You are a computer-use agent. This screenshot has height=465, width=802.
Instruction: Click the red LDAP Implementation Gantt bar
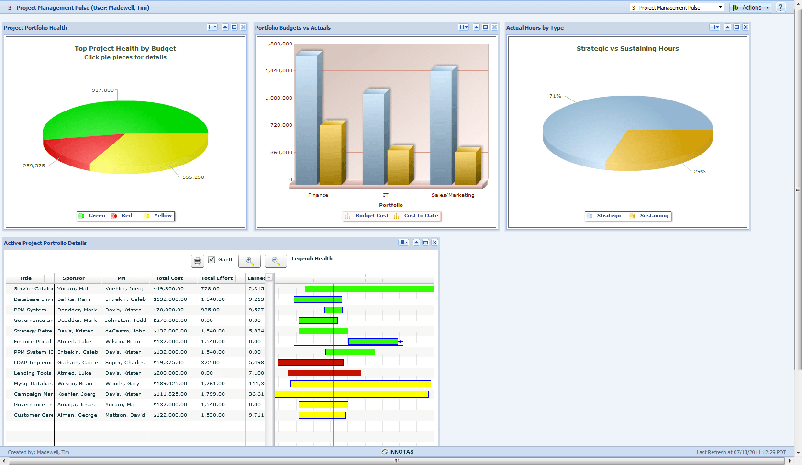(x=310, y=363)
